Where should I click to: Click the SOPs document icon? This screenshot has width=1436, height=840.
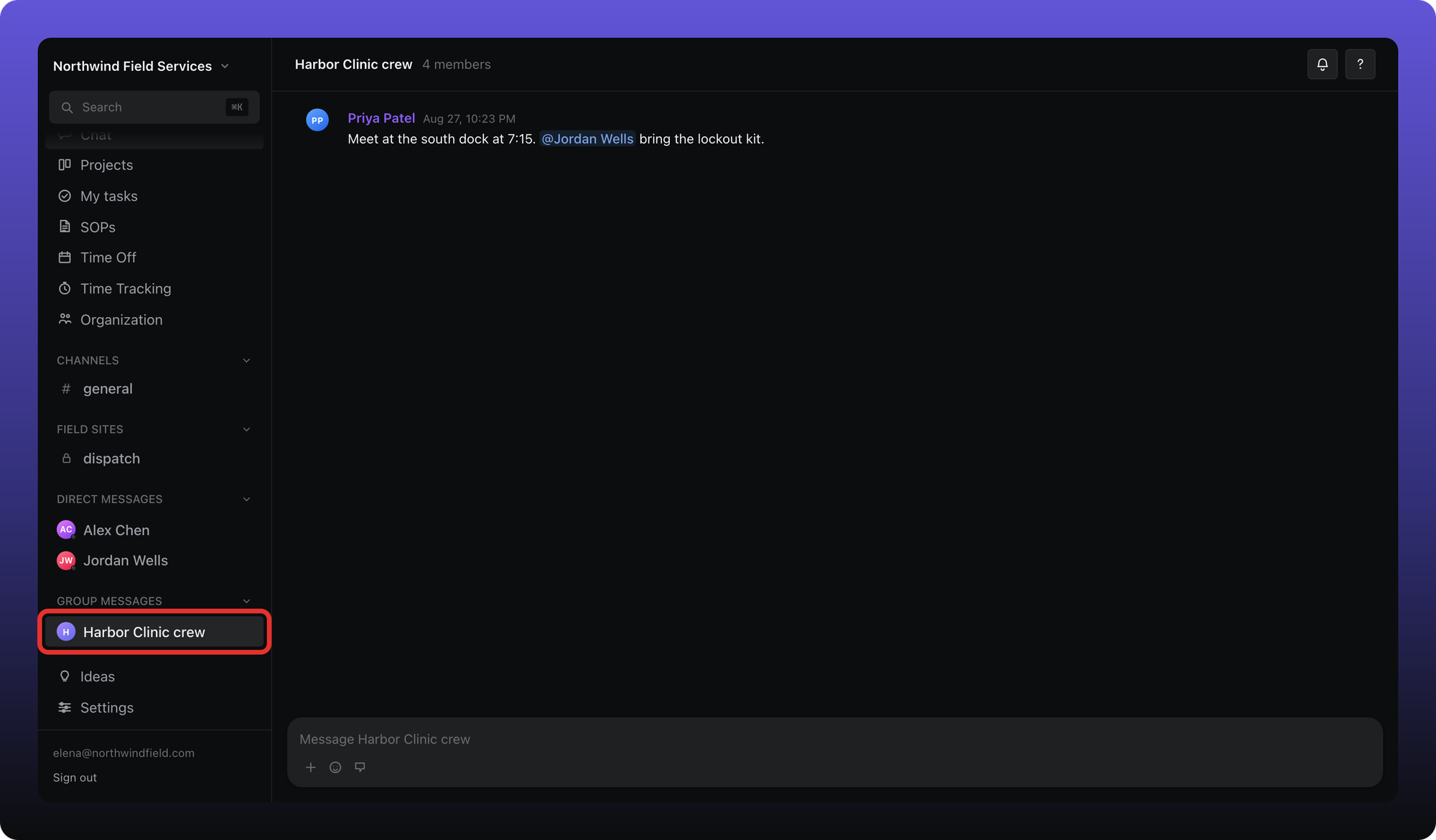pyautogui.click(x=65, y=227)
